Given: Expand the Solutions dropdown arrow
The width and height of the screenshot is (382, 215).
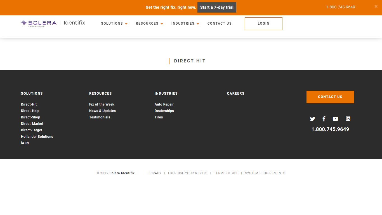Looking at the screenshot, I should click(x=126, y=24).
